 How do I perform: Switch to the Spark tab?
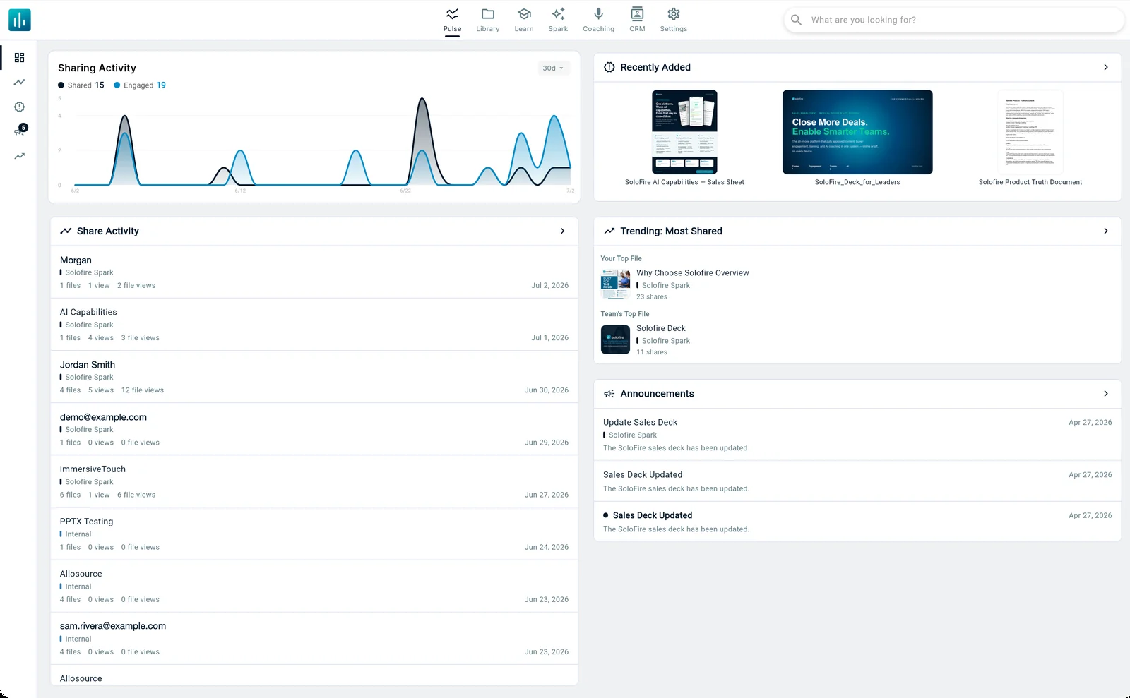coord(558,20)
